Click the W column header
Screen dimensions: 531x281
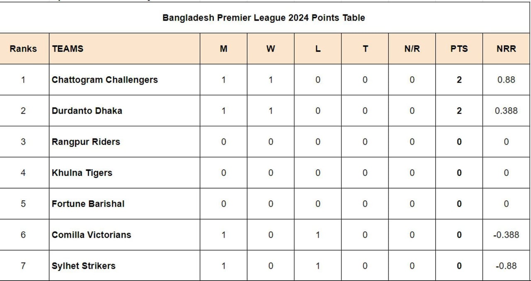click(x=270, y=49)
